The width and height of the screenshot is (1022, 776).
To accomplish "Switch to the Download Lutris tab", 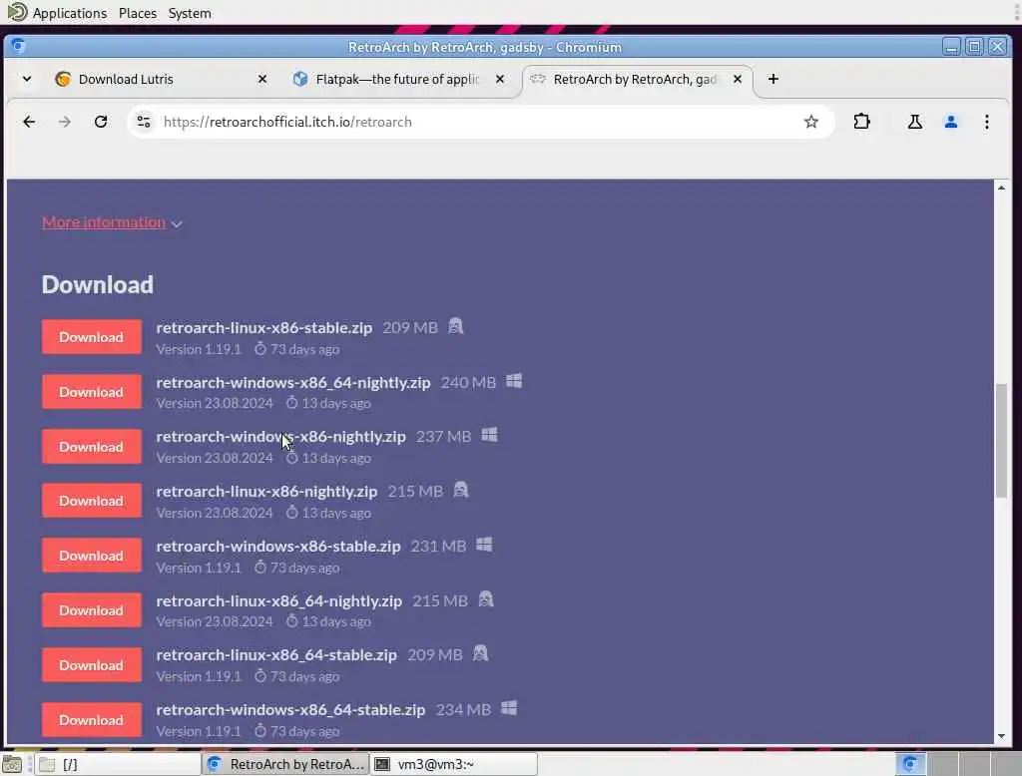I will [163, 79].
